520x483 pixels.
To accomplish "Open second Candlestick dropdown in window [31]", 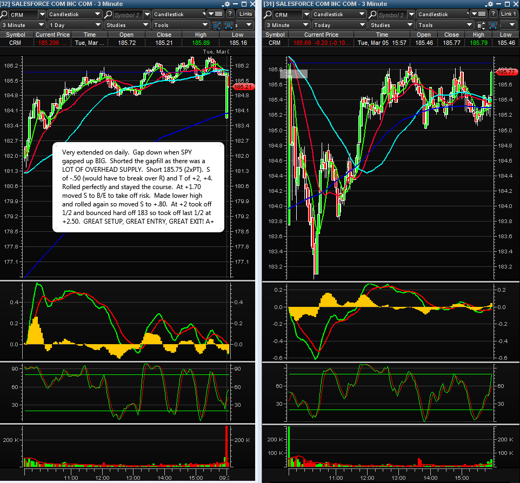I will 443,14.
